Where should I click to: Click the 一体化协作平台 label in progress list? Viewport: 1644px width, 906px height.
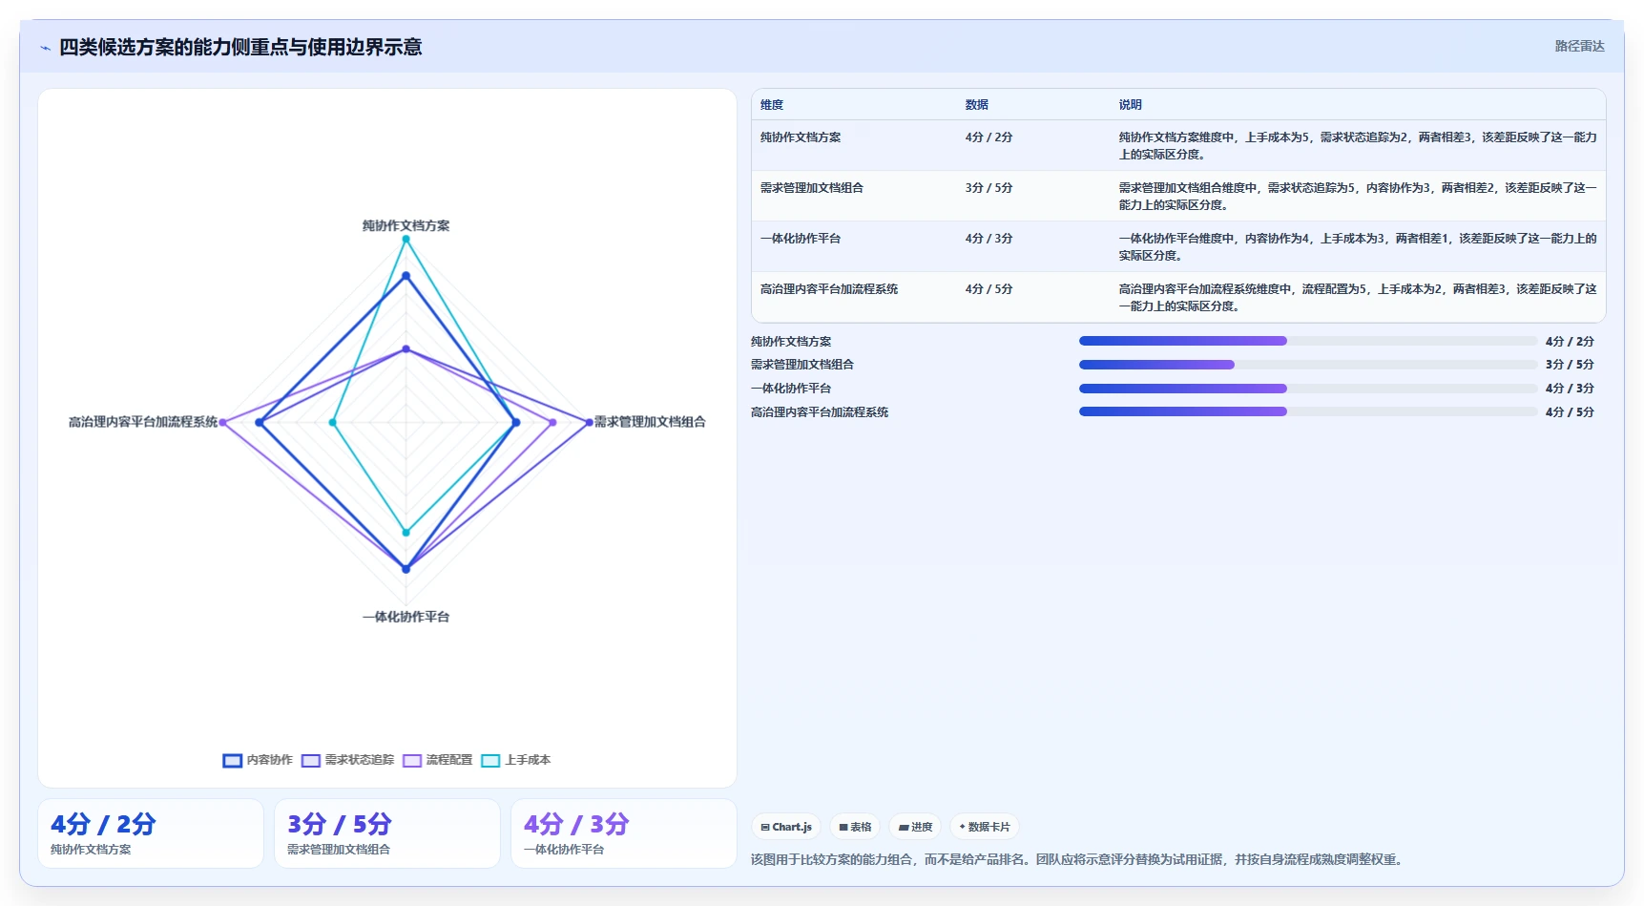pyautogui.click(x=791, y=389)
